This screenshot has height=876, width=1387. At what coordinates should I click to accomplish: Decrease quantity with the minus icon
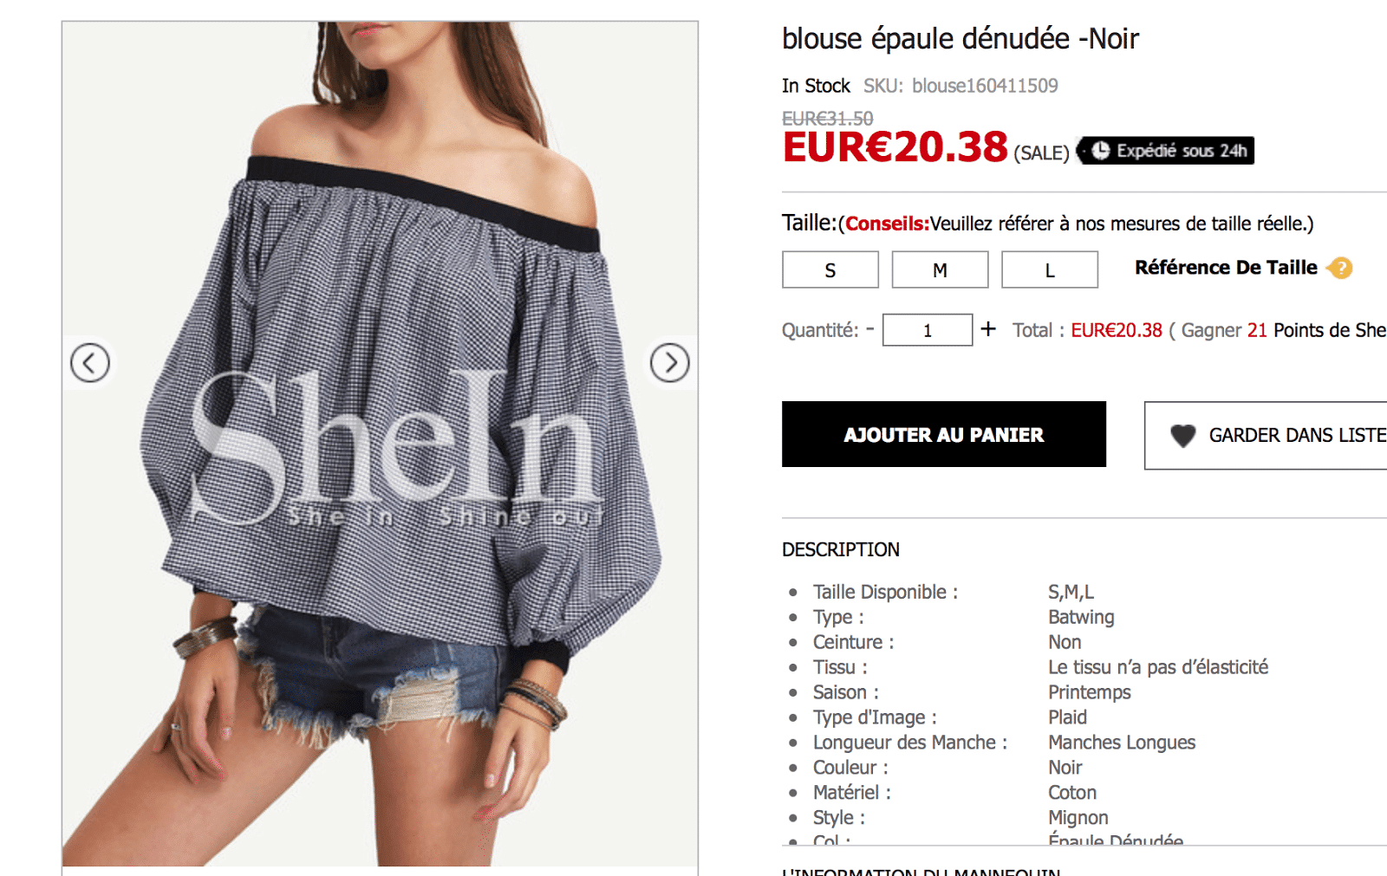tap(869, 329)
